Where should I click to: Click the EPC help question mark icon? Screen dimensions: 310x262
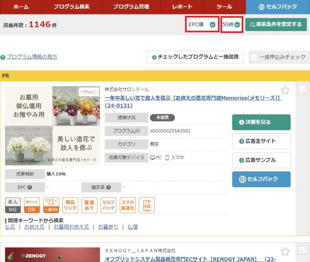tap(30, 187)
